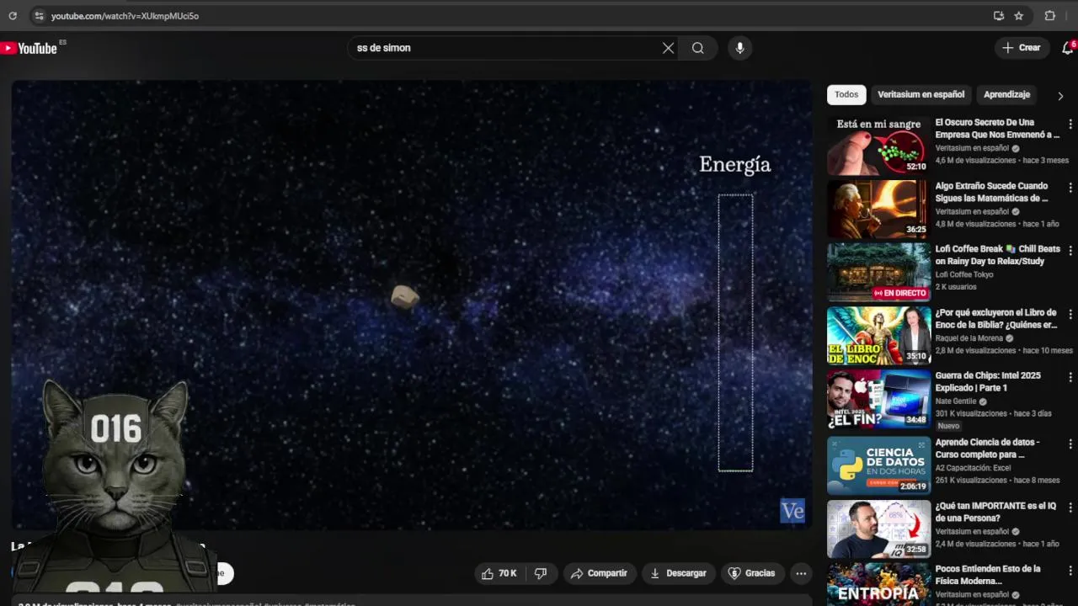This screenshot has width=1078, height=606.
Task: Open El Oscuro Secreto video thumbnail
Action: [x=878, y=146]
